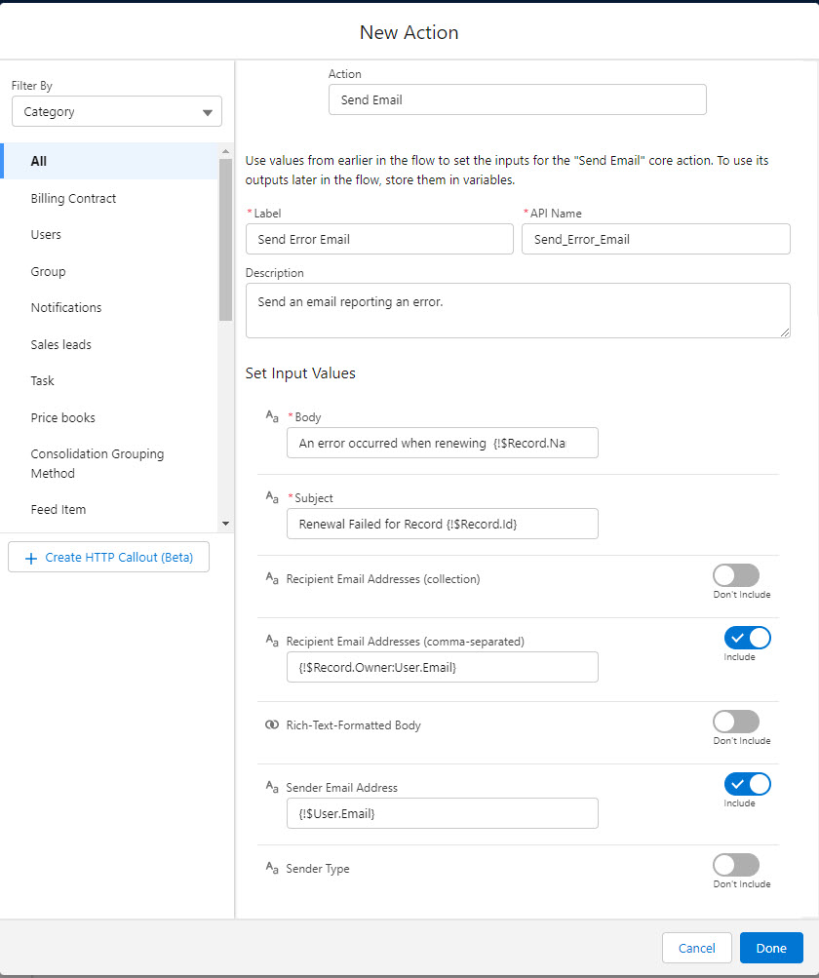Enable Recipient Email Addresses (collection) toggle
Viewport: 819px width, 978px height.
[x=735, y=575]
